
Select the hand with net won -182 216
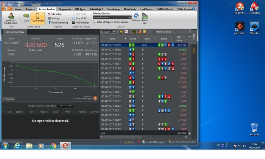pos(144,45)
